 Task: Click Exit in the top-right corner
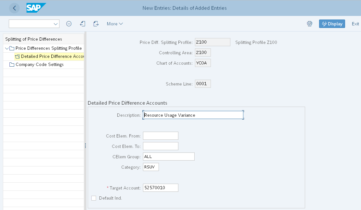tap(355, 23)
